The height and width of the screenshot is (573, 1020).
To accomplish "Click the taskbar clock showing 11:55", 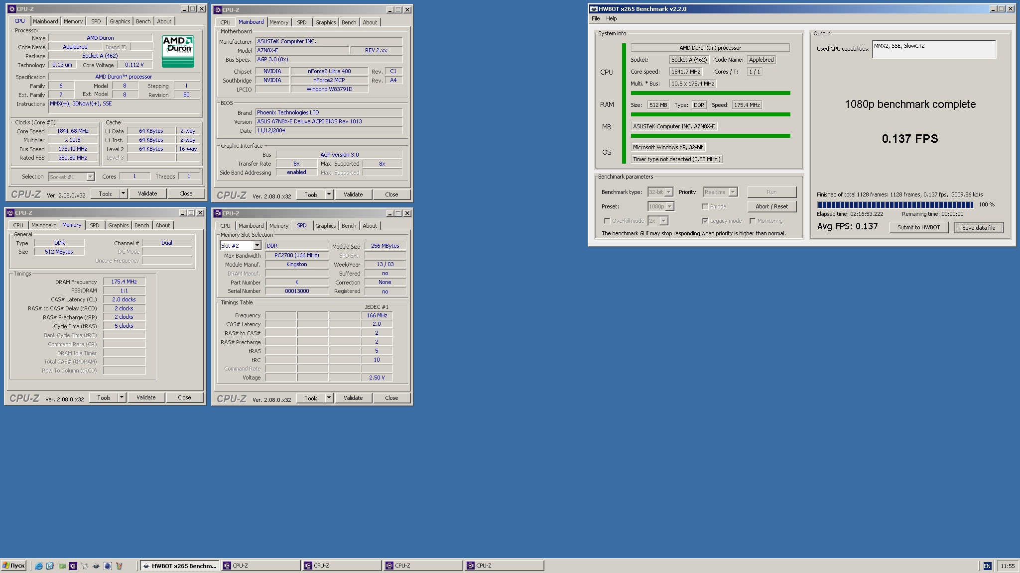I will coord(1007,566).
